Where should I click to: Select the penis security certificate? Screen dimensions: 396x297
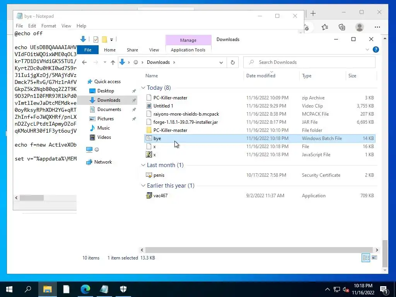tap(260, 175)
